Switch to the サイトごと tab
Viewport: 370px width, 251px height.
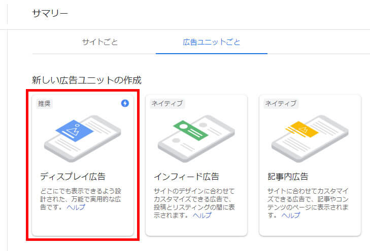tap(100, 41)
